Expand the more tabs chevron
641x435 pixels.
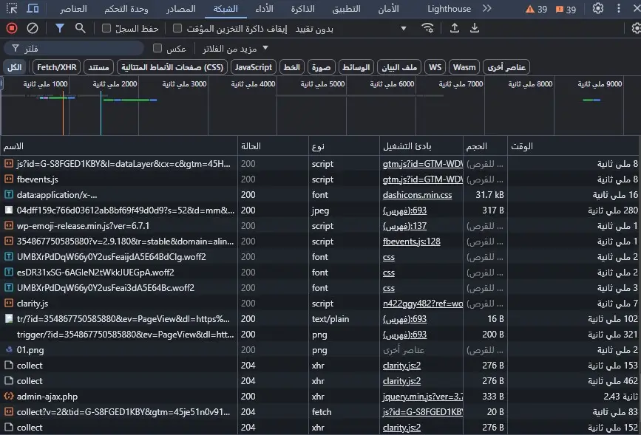coord(486,9)
